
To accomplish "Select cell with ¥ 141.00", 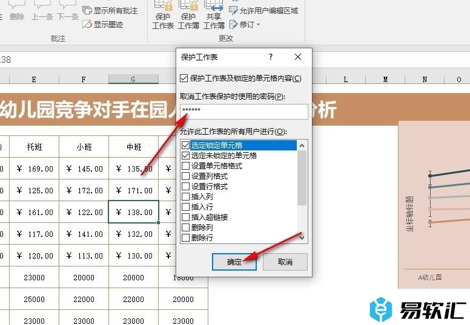I will point(84,234).
